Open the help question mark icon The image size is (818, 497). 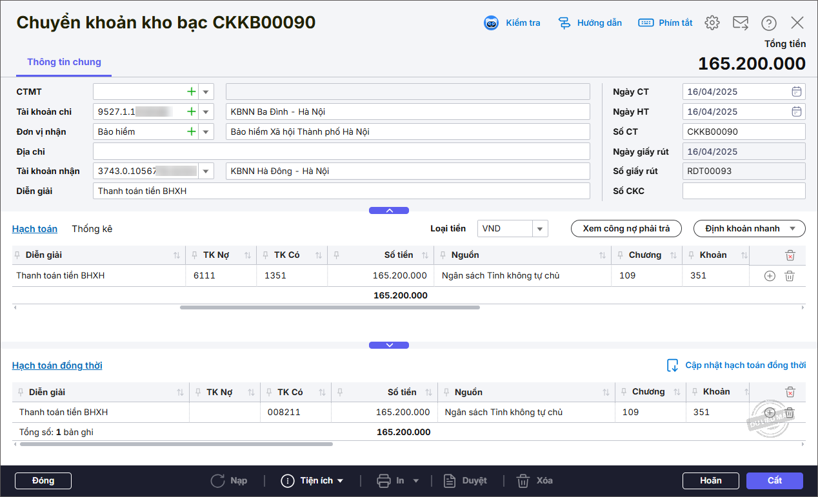coord(768,23)
